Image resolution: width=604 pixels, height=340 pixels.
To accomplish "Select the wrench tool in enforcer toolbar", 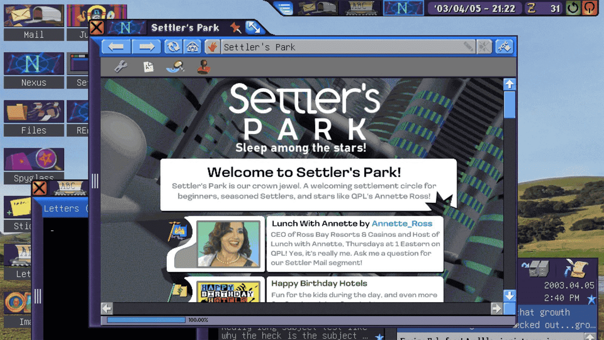I will 121,67.
